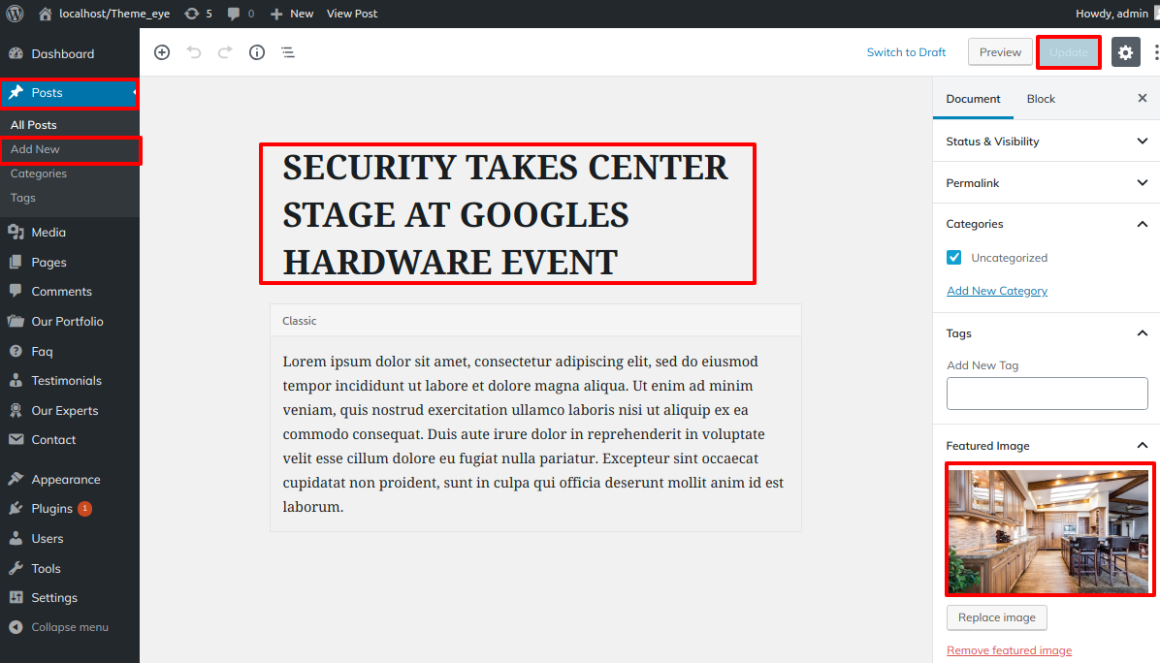Click the kitchen featured image thumbnail

(x=1050, y=529)
